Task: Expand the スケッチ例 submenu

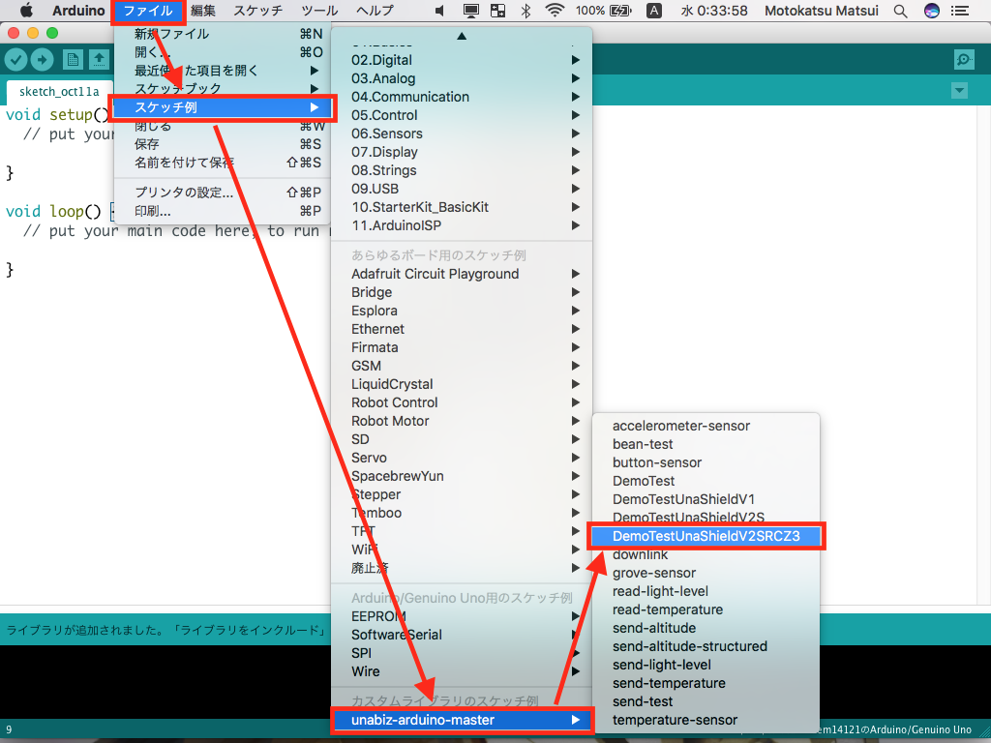Action: pos(222,107)
